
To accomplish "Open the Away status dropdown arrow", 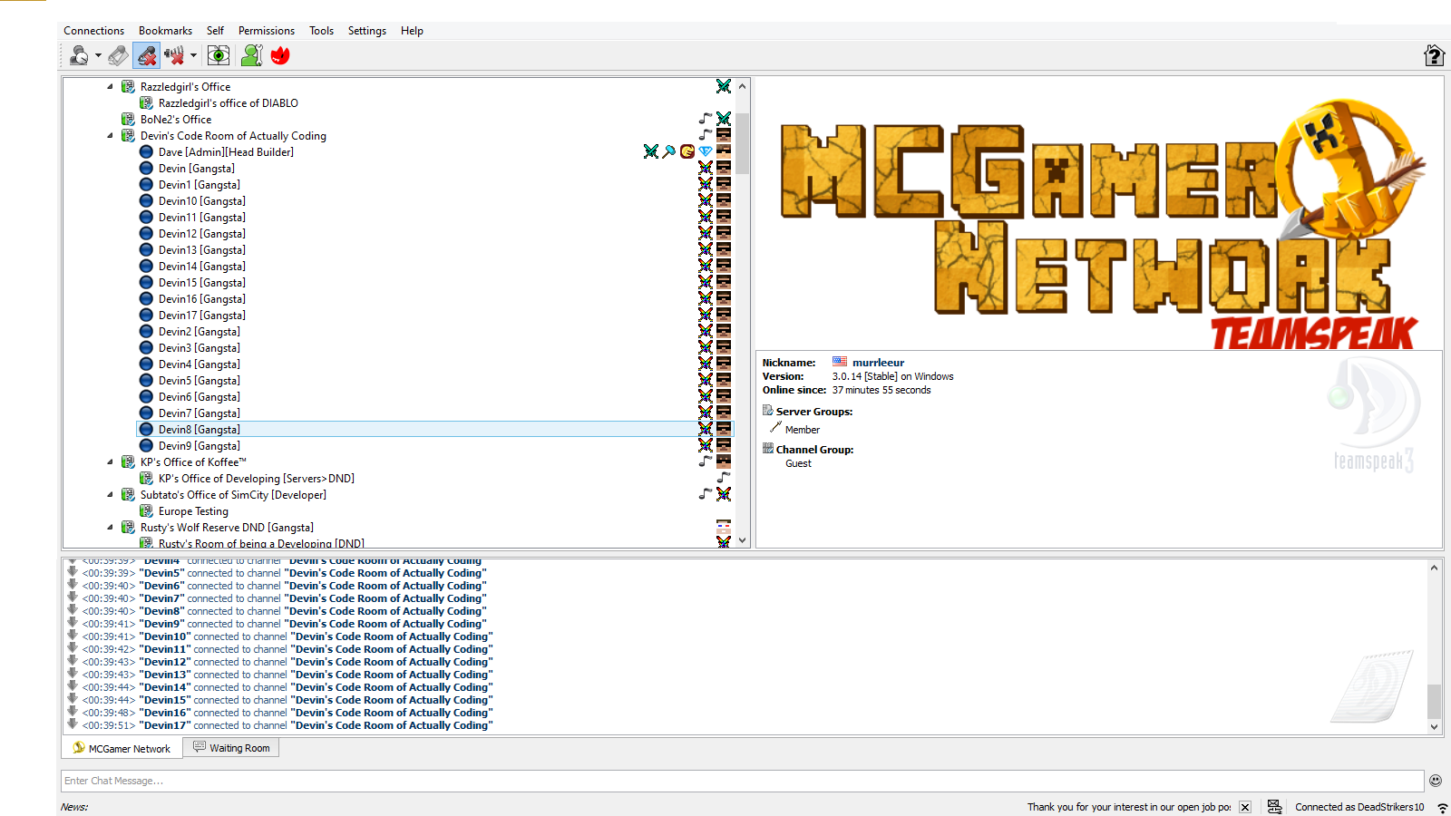I will tap(98, 55).
